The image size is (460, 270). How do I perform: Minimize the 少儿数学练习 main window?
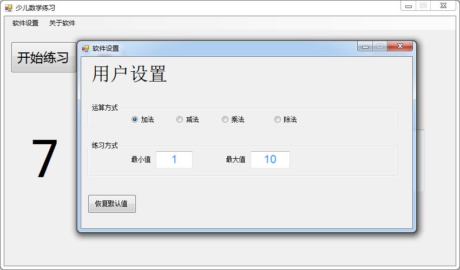tap(408, 5)
